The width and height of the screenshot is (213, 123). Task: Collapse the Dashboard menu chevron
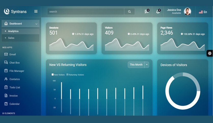pyautogui.click(x=36, y=24)
